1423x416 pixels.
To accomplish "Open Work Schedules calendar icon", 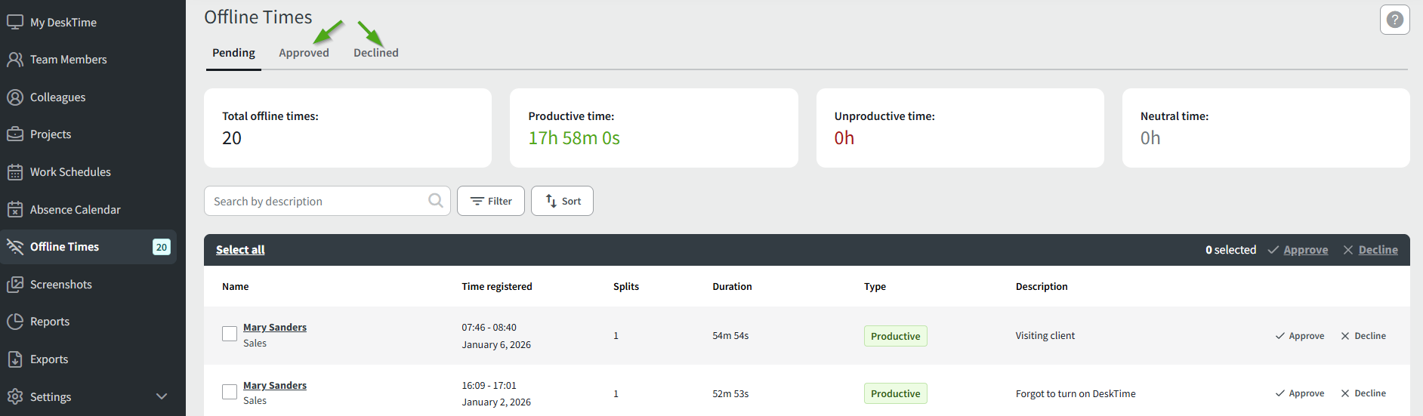I will click(x=15, y=172).
